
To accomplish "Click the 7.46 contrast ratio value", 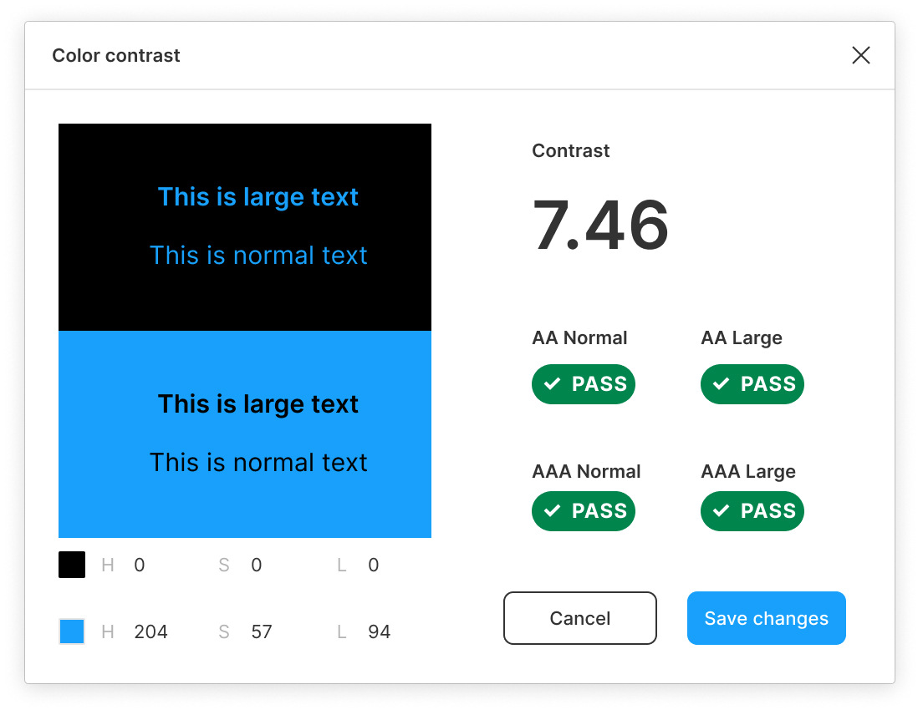I will coord(600,226).
